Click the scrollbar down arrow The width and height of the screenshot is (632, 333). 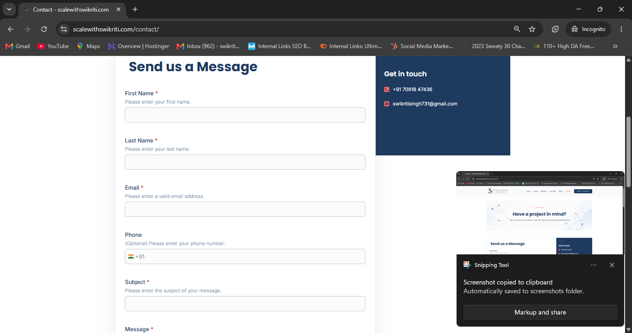[628, 329]
